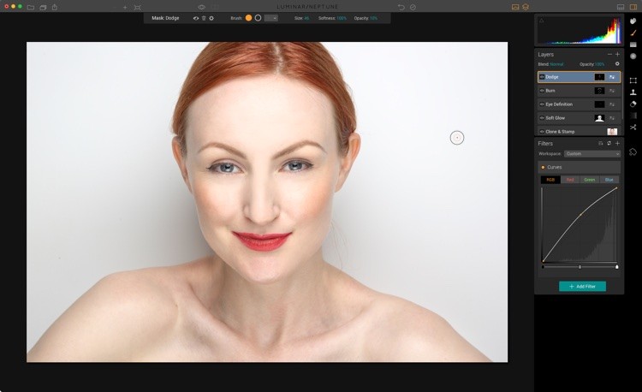Select the Soft Glow layer name

555,118
